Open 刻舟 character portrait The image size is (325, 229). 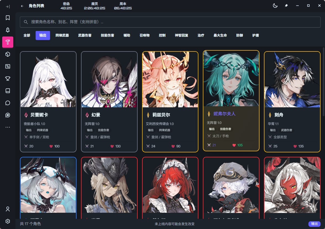point(292,79)
